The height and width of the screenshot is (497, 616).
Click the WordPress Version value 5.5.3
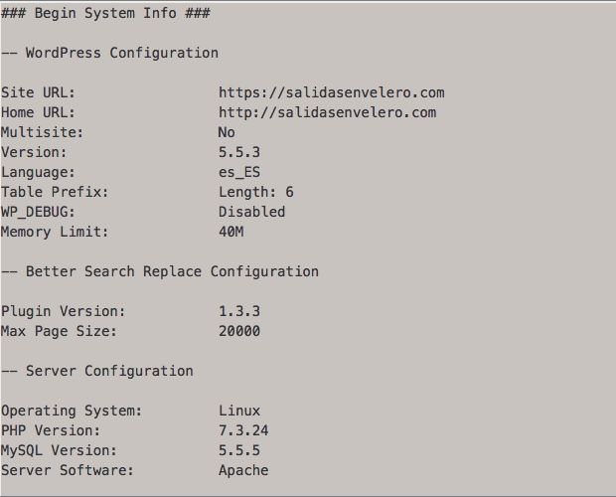point(239,152)
